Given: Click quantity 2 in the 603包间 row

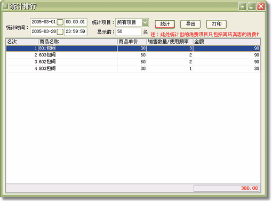Looking at the screenshot, I should 190,55.
